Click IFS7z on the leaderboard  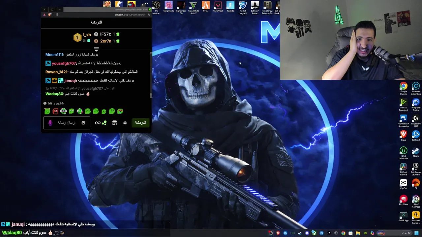(105, 34)
